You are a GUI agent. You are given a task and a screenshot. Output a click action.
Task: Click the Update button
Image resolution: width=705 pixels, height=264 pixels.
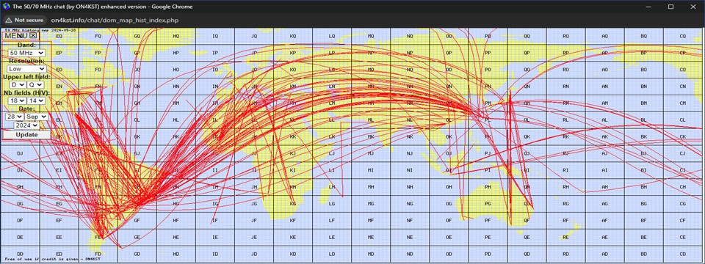pyautogui.click(x=26, y=135)
